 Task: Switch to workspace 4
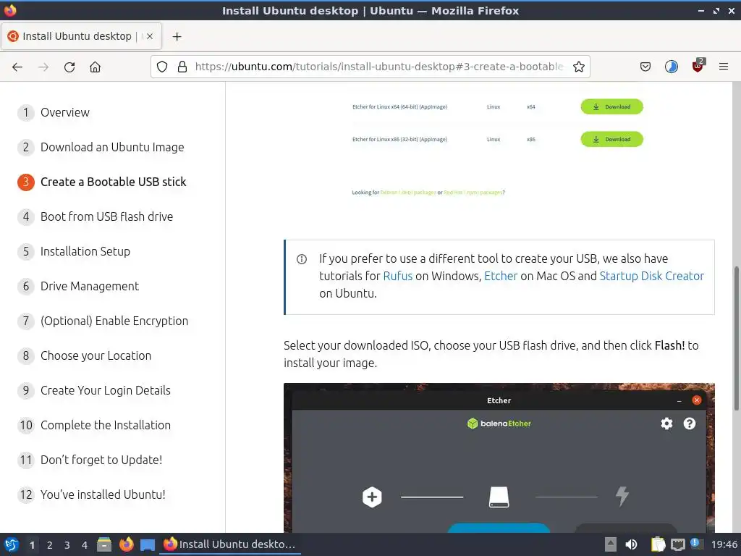[85, 545]
